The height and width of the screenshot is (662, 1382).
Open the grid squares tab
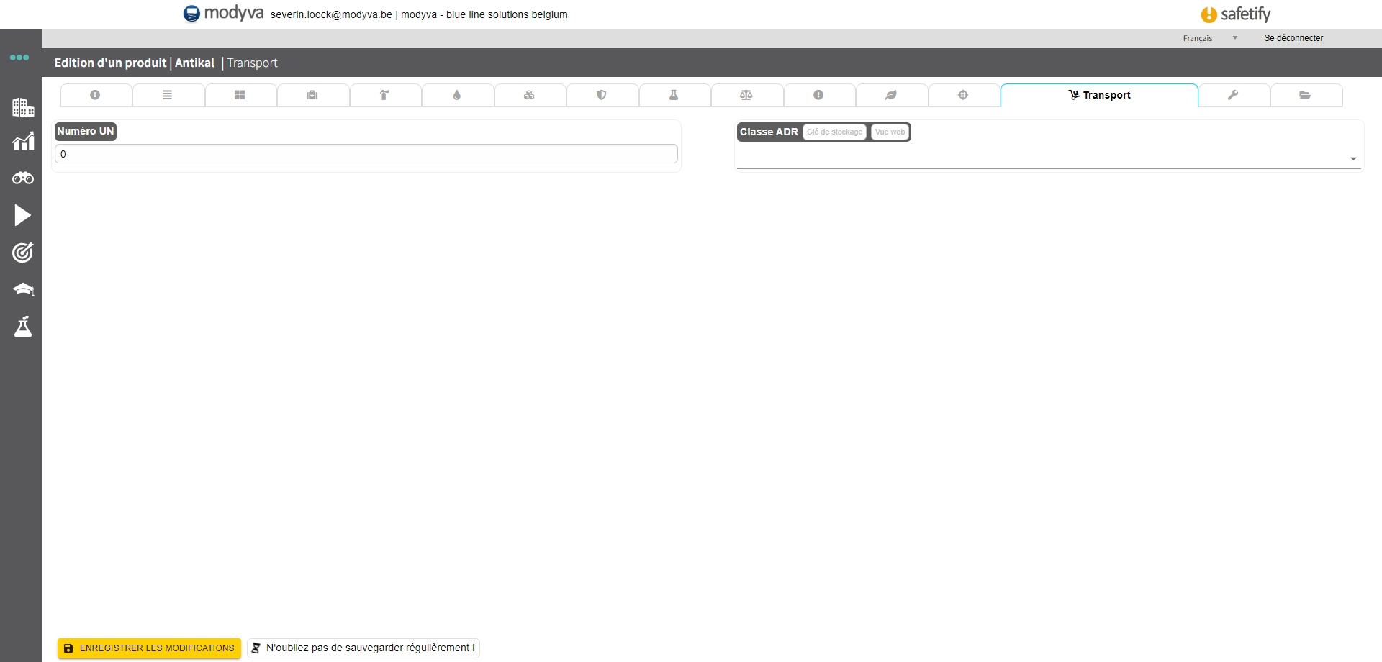coord(240,95)
